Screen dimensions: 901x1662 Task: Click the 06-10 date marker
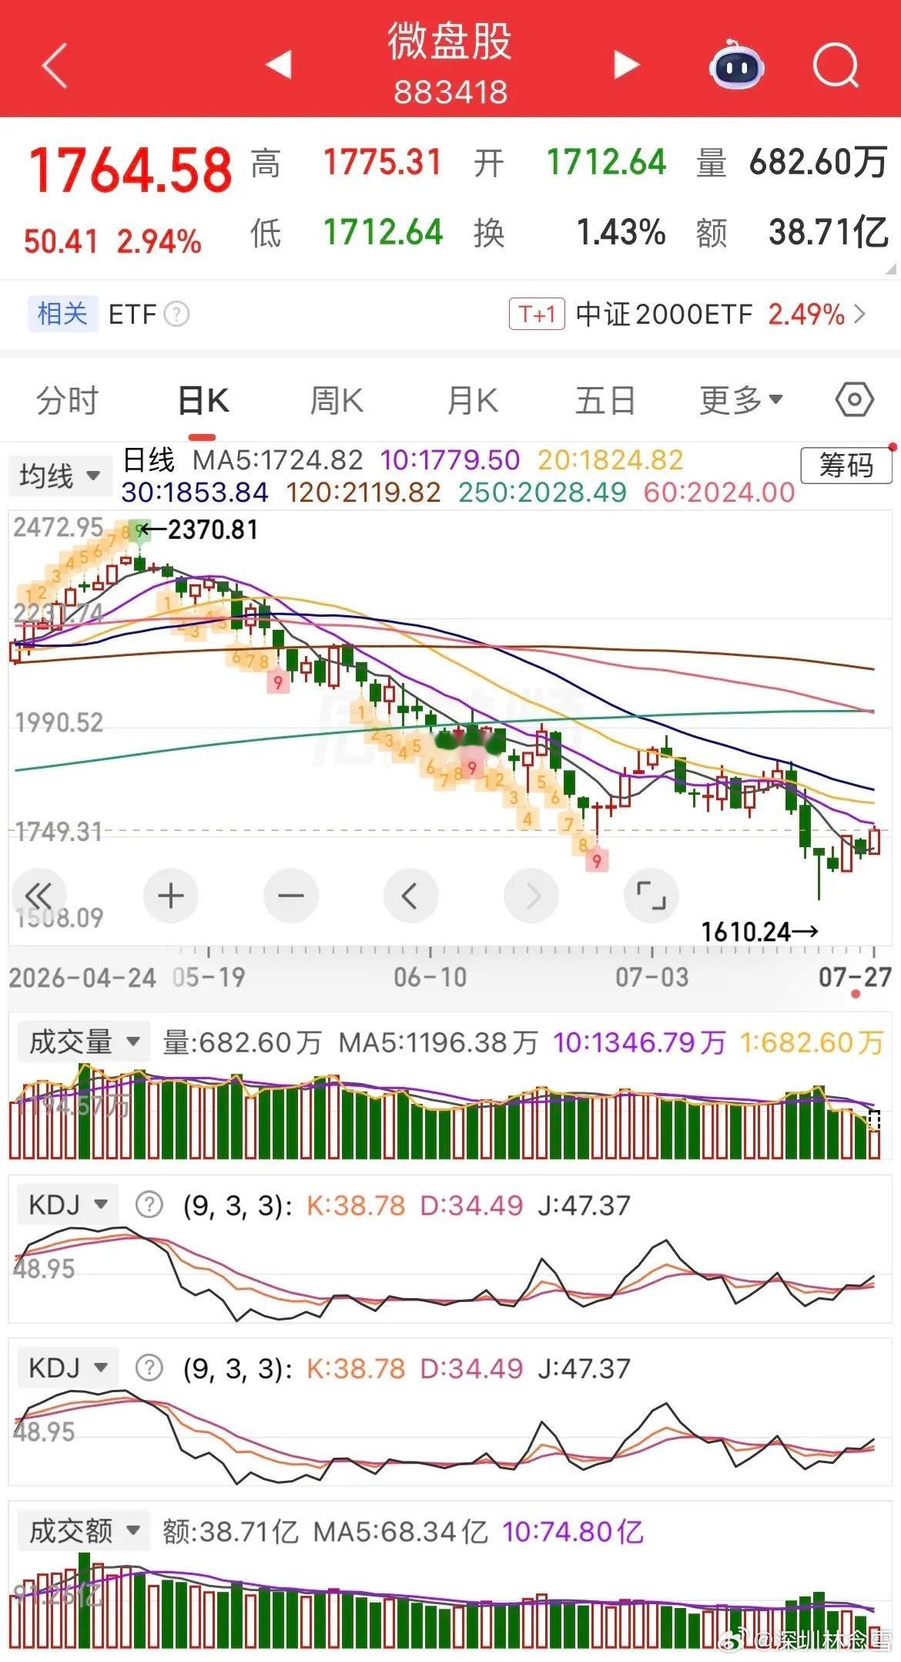tap(430, 977)
